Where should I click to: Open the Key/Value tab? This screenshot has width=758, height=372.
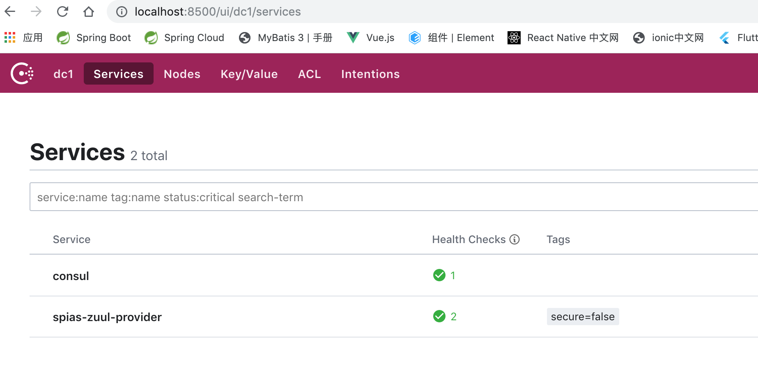[249, 74]
